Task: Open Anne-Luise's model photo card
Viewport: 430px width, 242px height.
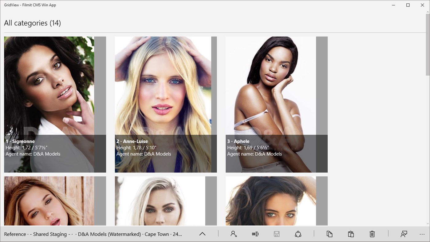Action: tap(166, 105)
